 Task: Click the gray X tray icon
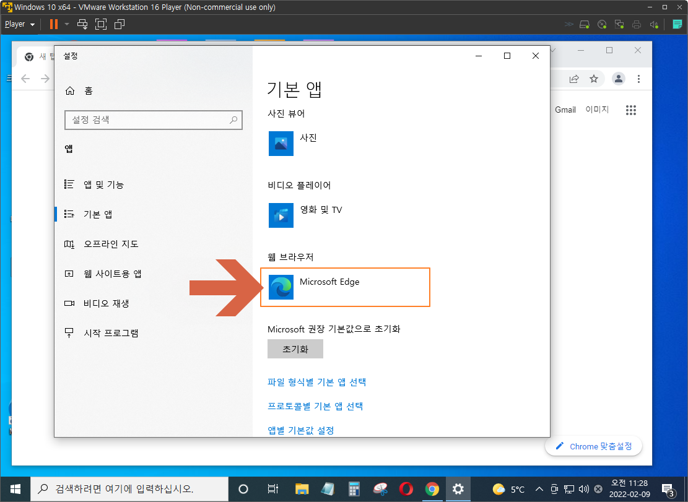pos(598,489)
